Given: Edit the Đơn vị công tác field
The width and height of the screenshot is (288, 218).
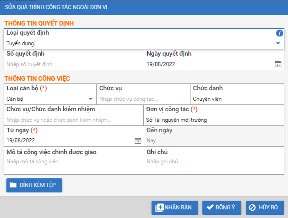Looking at the screenshot, I should [213, 120].
